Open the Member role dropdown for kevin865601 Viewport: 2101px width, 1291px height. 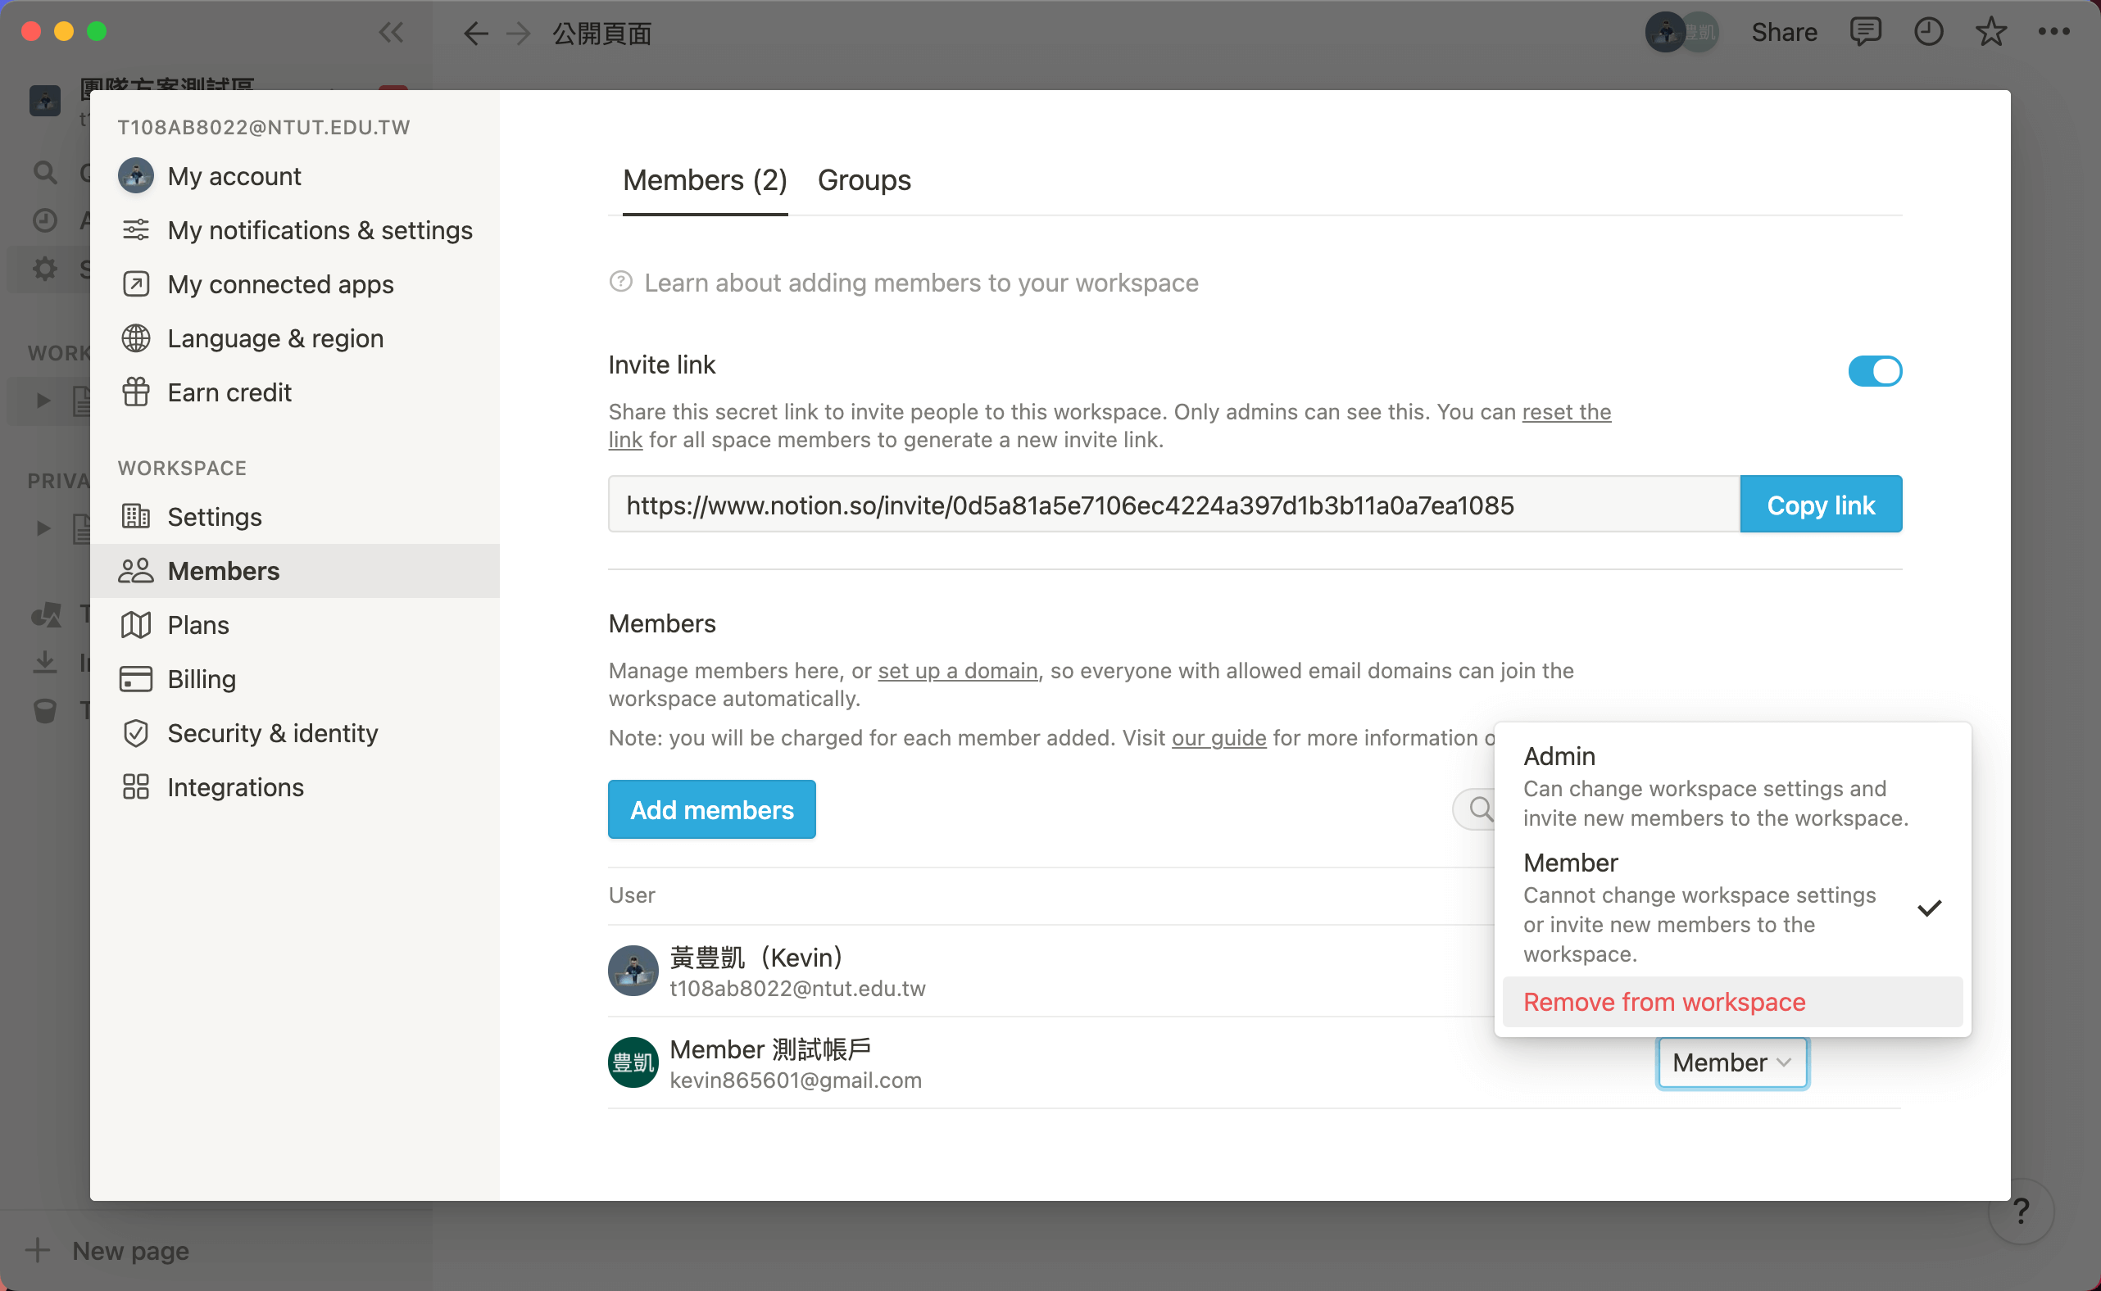click(x=1732, y=1063)
